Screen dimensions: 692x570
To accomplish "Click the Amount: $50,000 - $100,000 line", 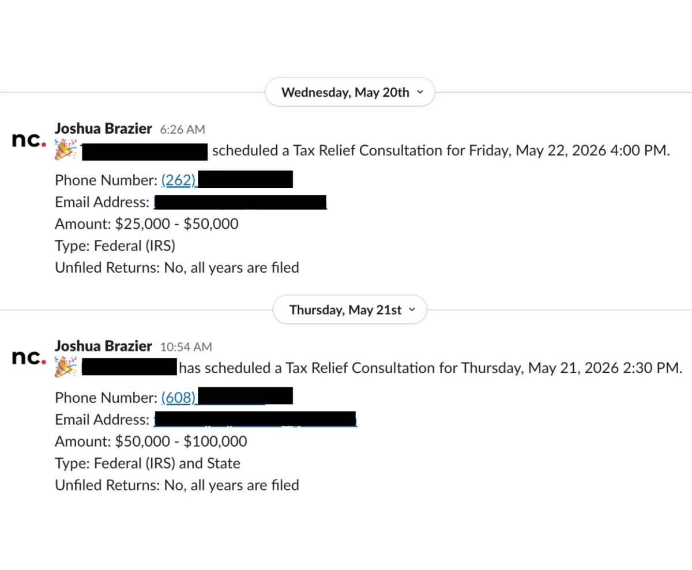I will click(151, 441).
